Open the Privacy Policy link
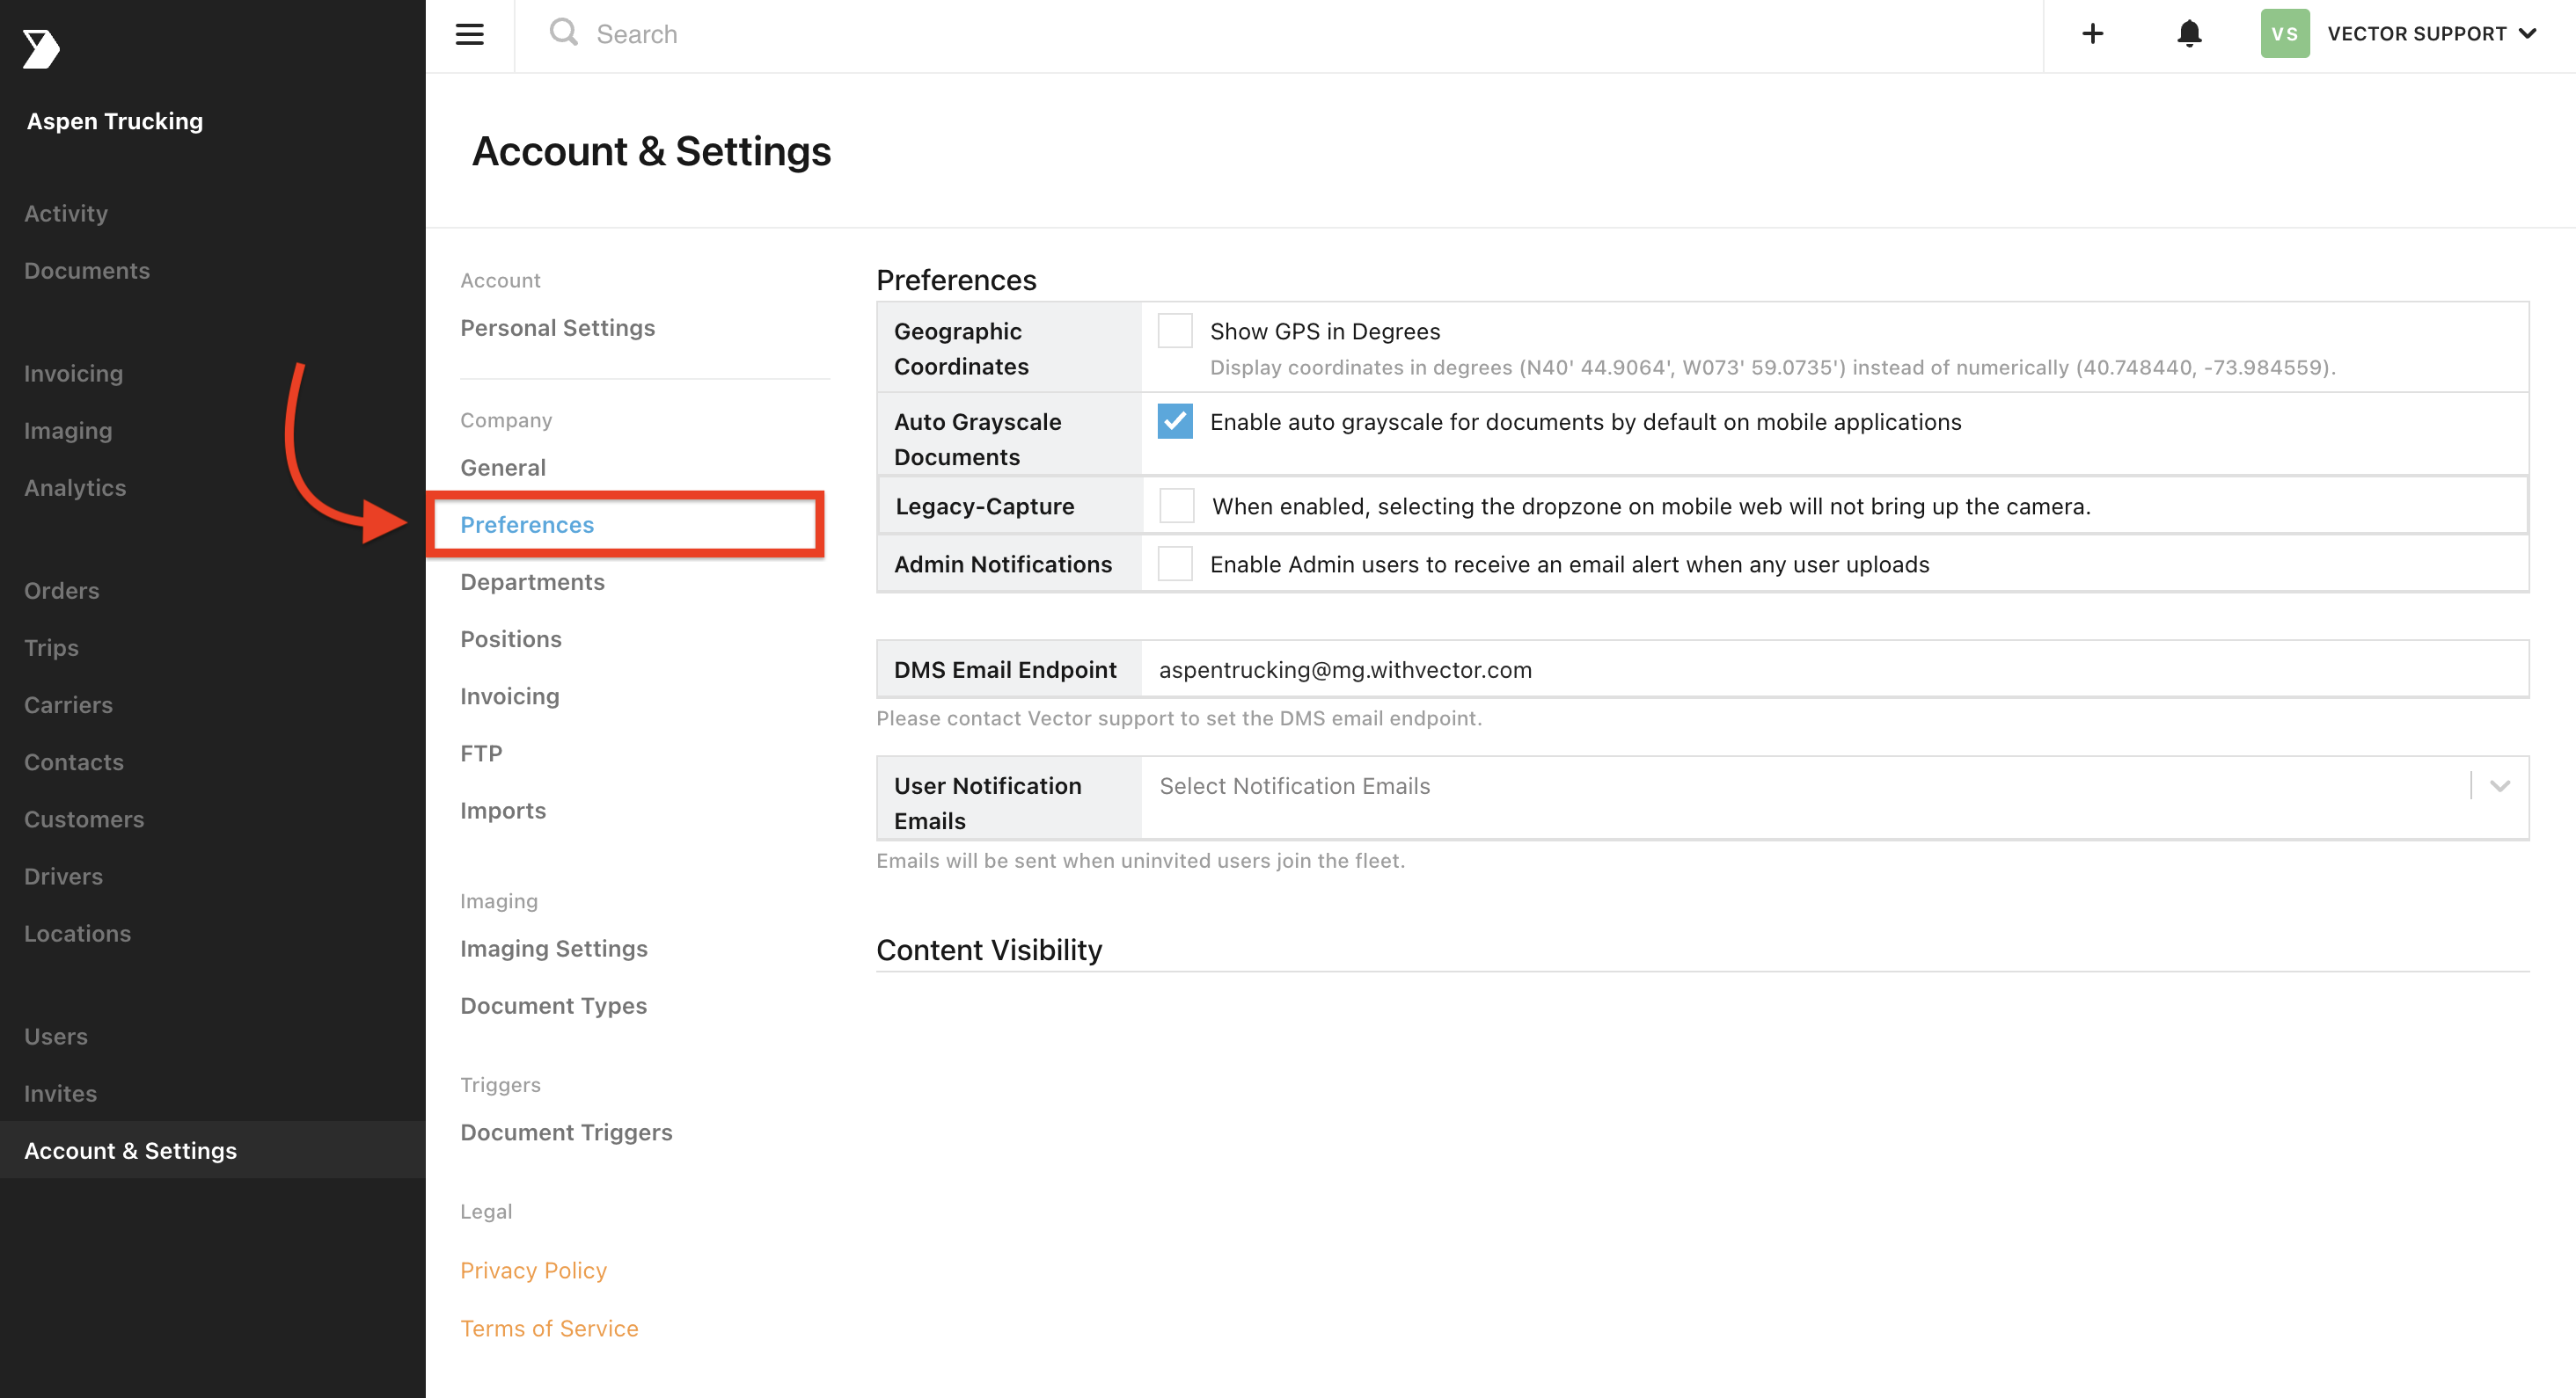This screenshot has width=2576, height=1398. 533,1271
